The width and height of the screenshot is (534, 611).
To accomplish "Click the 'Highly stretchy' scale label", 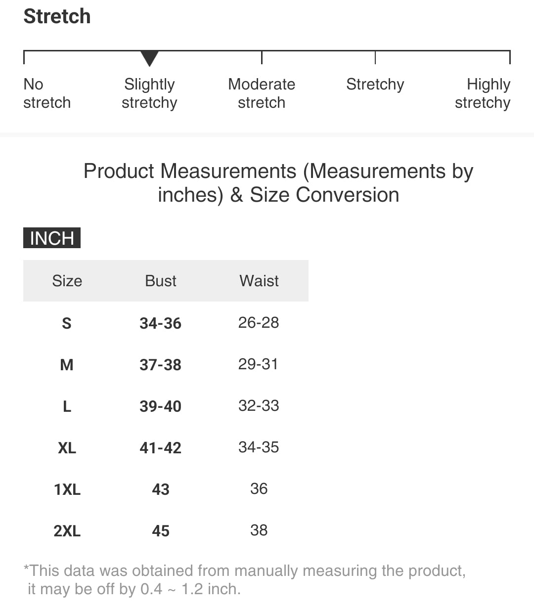I will coord(483,93).
